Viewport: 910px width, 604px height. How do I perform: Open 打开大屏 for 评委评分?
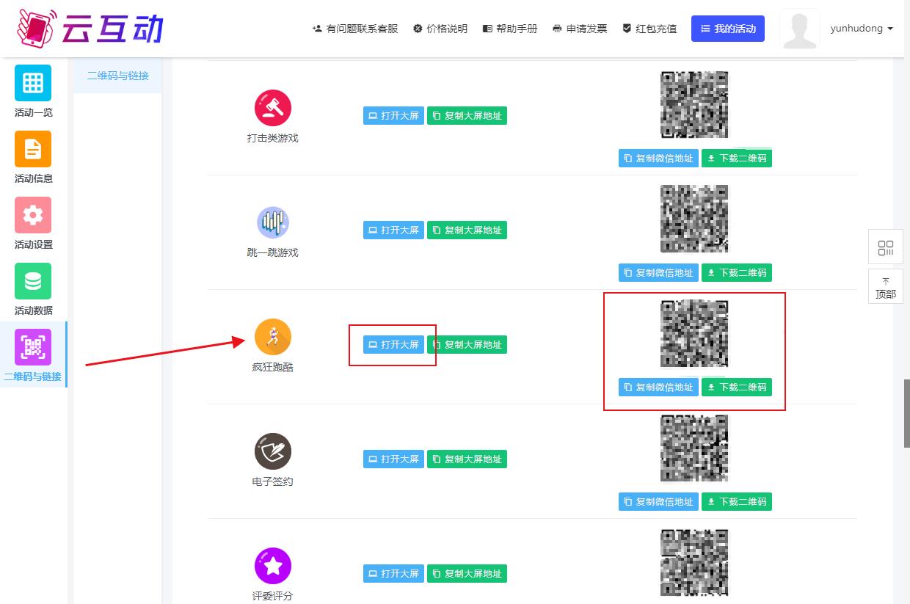pos(393,574)
